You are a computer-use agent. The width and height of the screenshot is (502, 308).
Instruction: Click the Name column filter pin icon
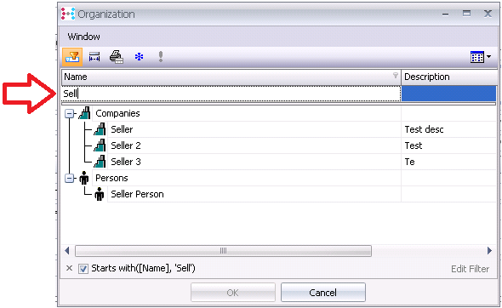[x=396, y=75]
